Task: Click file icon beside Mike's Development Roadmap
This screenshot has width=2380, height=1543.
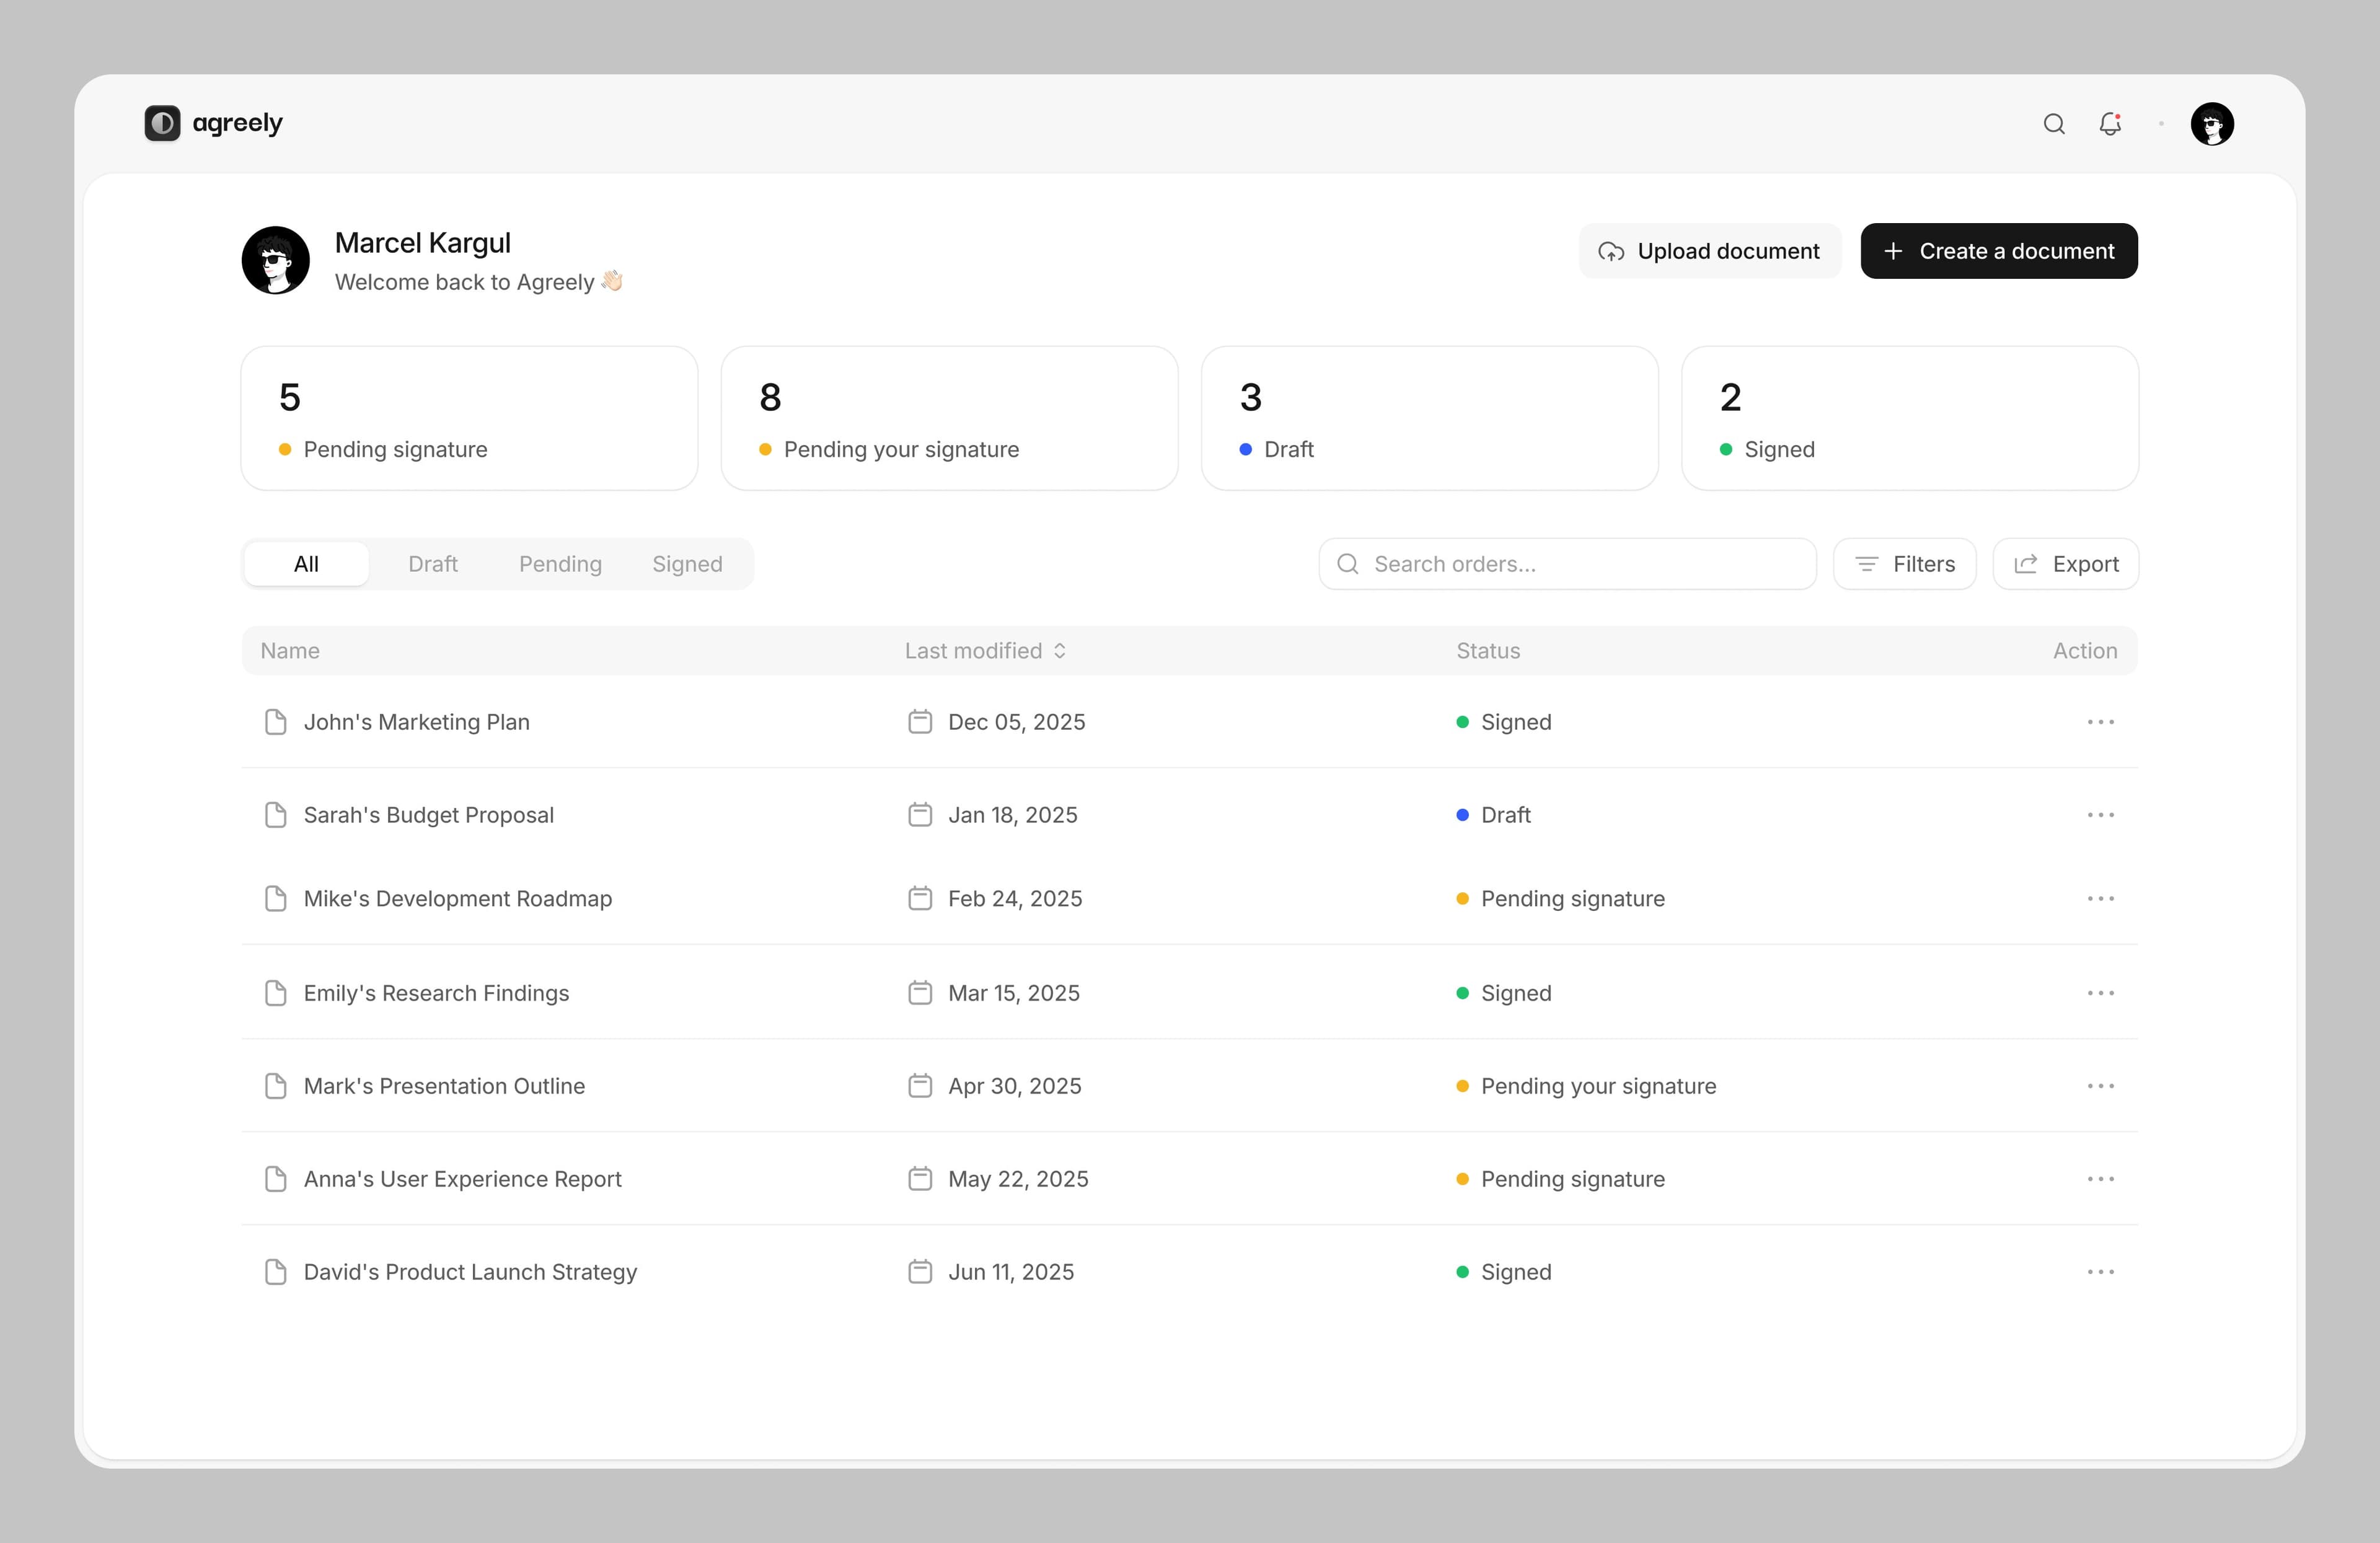Action: coord(275,899)
